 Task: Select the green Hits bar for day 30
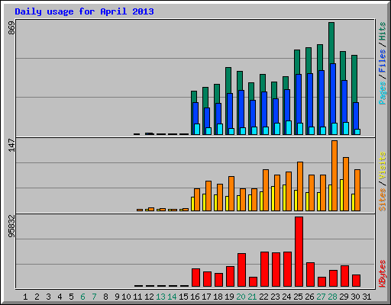coord(354,79)
